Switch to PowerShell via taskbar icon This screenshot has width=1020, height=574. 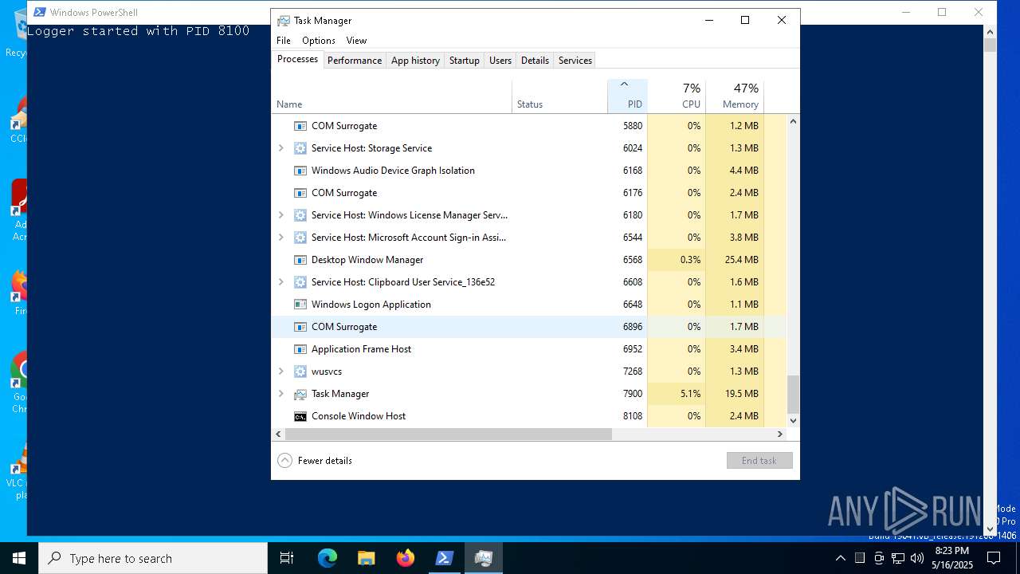click(x=444, y=558)
